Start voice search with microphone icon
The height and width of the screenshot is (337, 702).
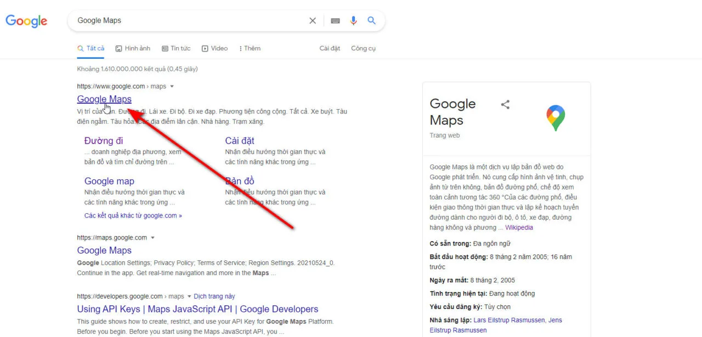tap(353, 21)
